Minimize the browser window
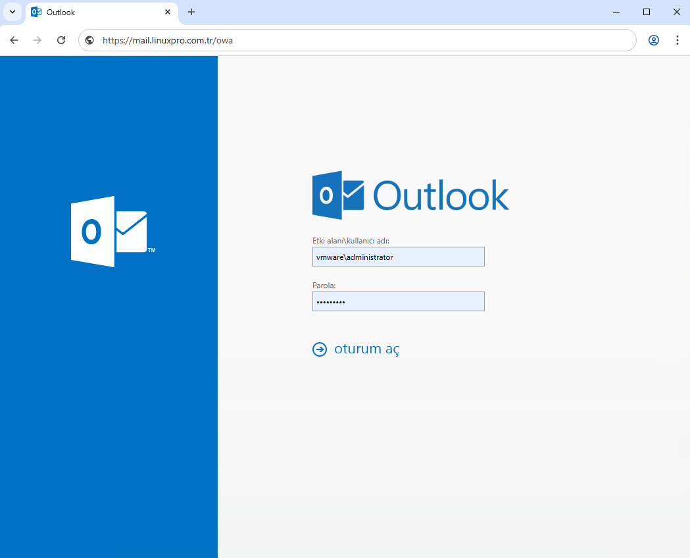Image resolution: width=690 pixels, height=558 pixels. click(x=616, y=12)
